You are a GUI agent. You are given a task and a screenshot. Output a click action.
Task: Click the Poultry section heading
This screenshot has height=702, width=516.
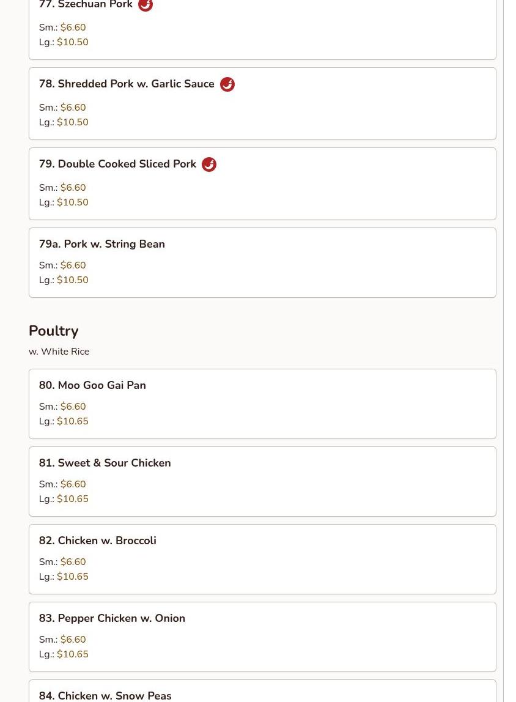click(54, 331)
